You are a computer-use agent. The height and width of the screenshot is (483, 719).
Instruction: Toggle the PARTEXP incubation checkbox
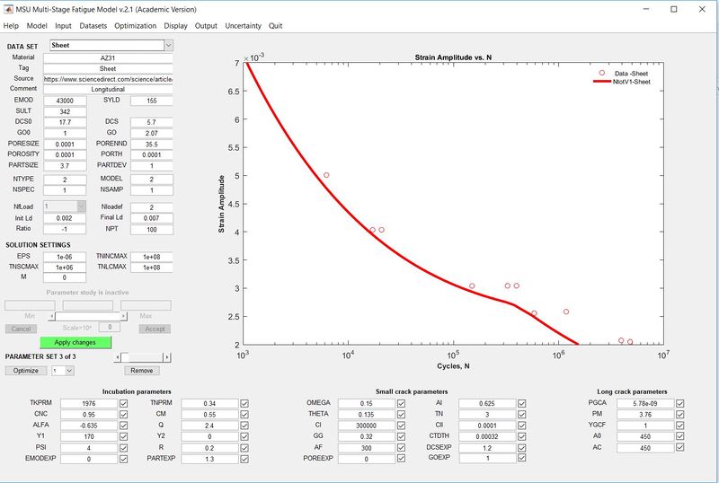pos(244,458)
